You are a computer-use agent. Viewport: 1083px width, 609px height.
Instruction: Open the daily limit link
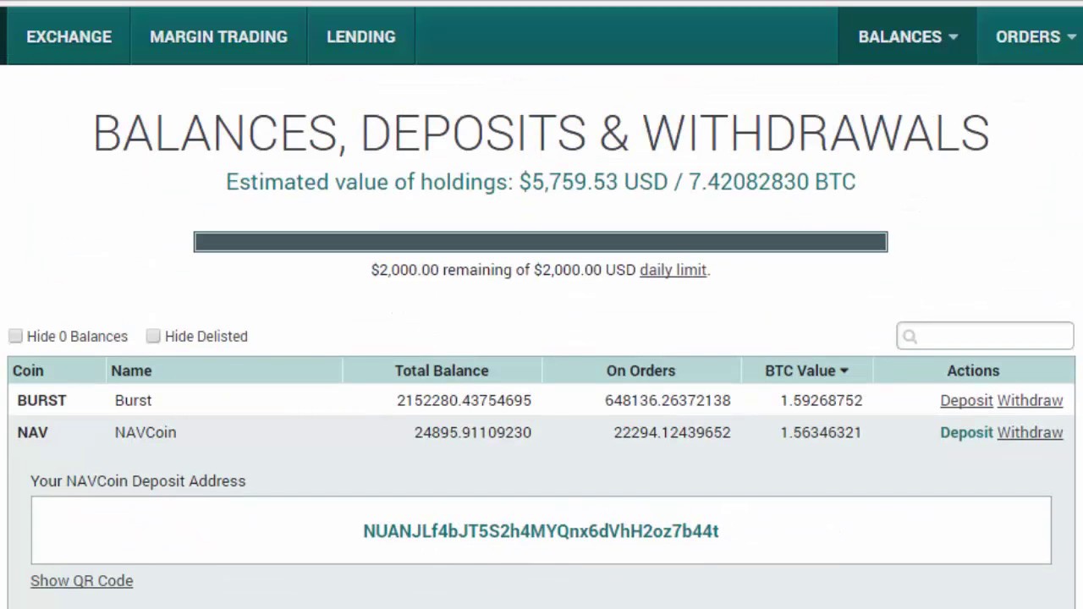tap(673, 270)
